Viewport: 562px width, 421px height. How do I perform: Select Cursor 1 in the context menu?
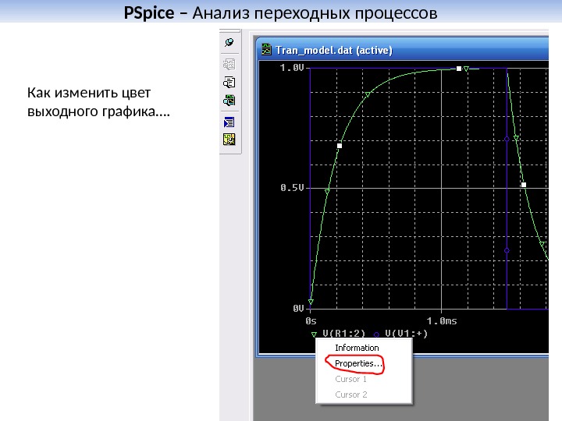pyautogui.click(x=350, y=379)
